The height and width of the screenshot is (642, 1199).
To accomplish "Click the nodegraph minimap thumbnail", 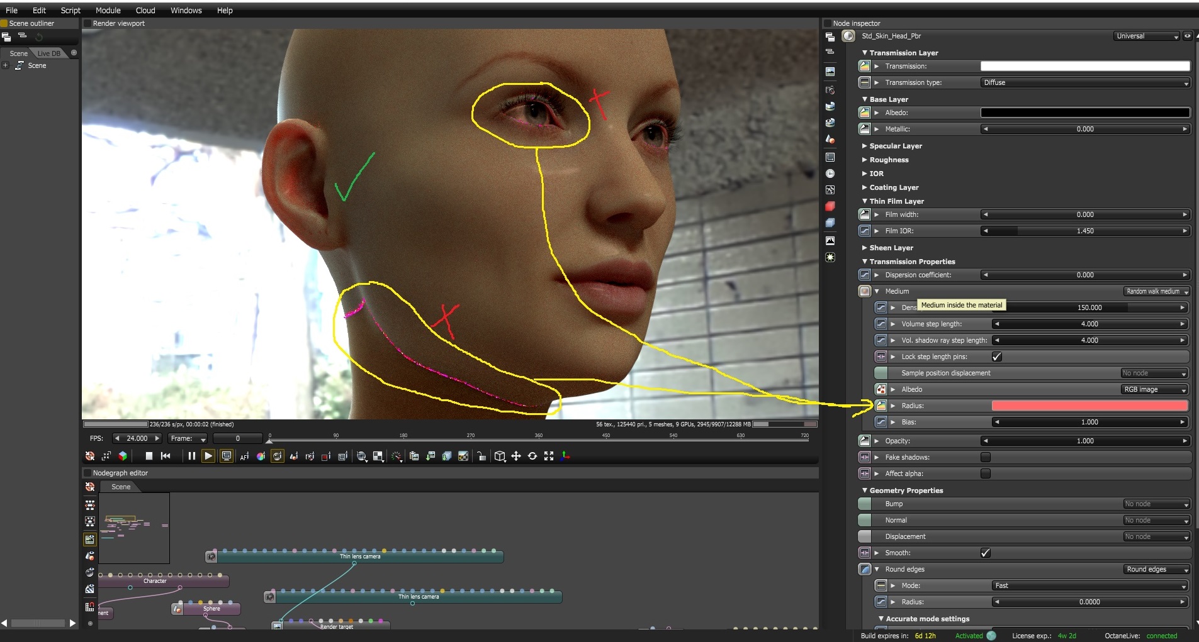I will pyautogui.click(x=134, y=528).
